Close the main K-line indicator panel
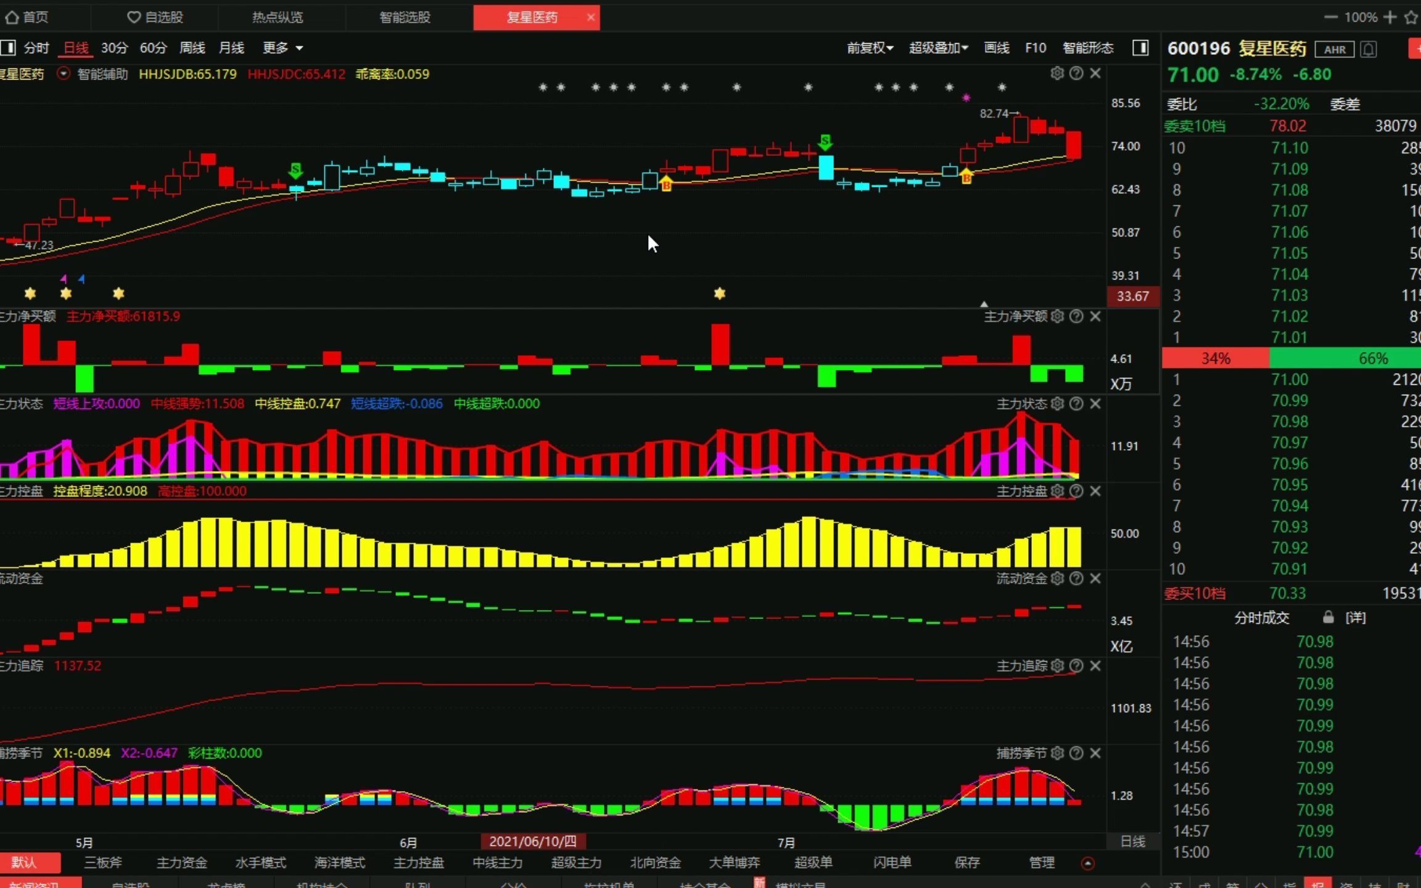The image size is (1421, 888). point(1095,73)
